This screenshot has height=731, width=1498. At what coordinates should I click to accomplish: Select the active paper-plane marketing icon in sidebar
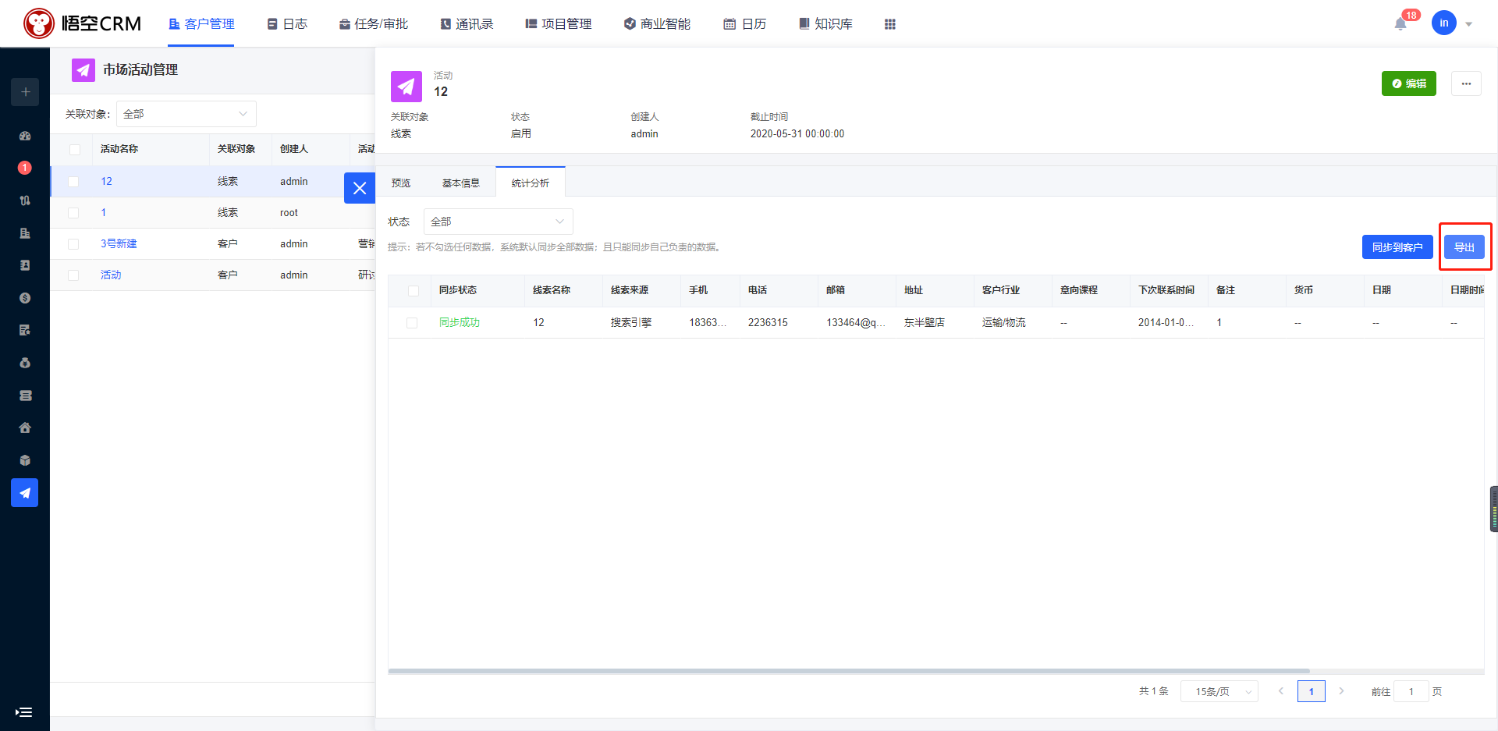coord(25,493)
